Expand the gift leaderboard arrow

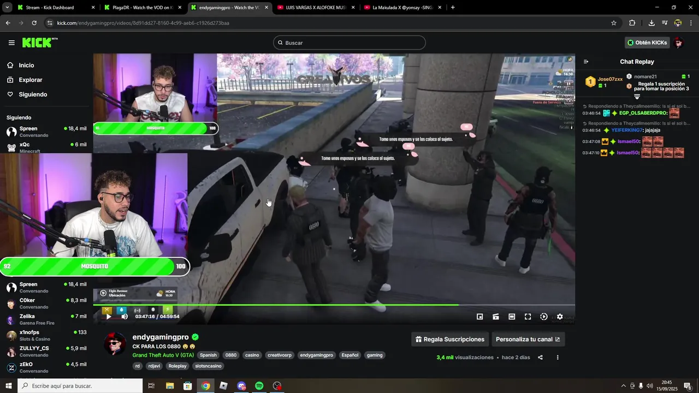(637, 97)
